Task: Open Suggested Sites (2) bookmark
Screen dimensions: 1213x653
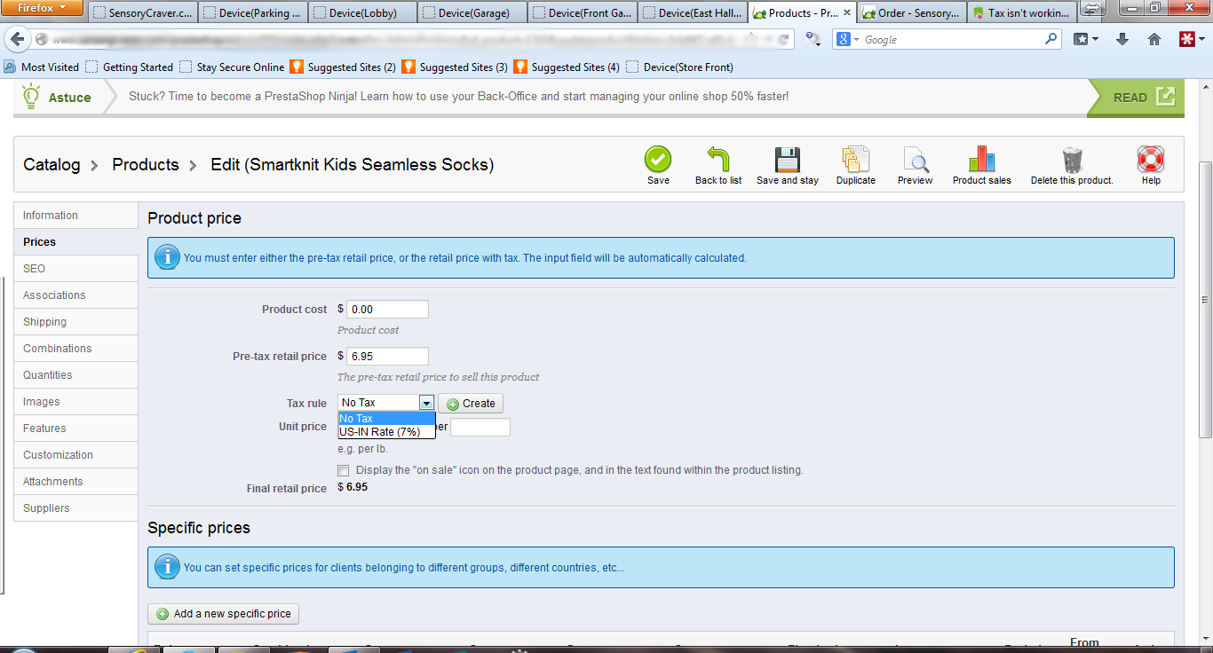Action: click(343, 67)
